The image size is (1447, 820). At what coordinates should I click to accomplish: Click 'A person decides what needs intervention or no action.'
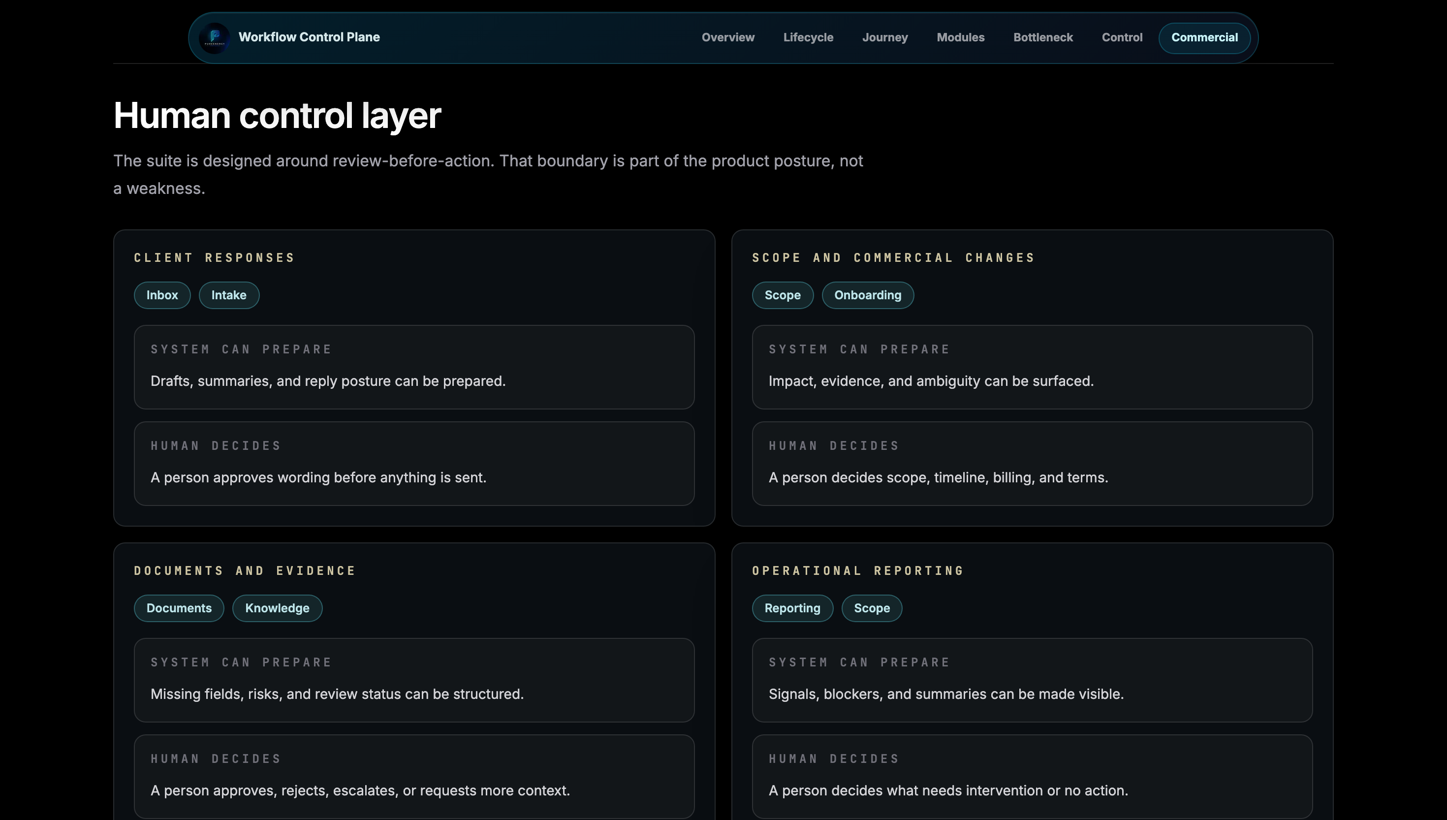[949, 790]
